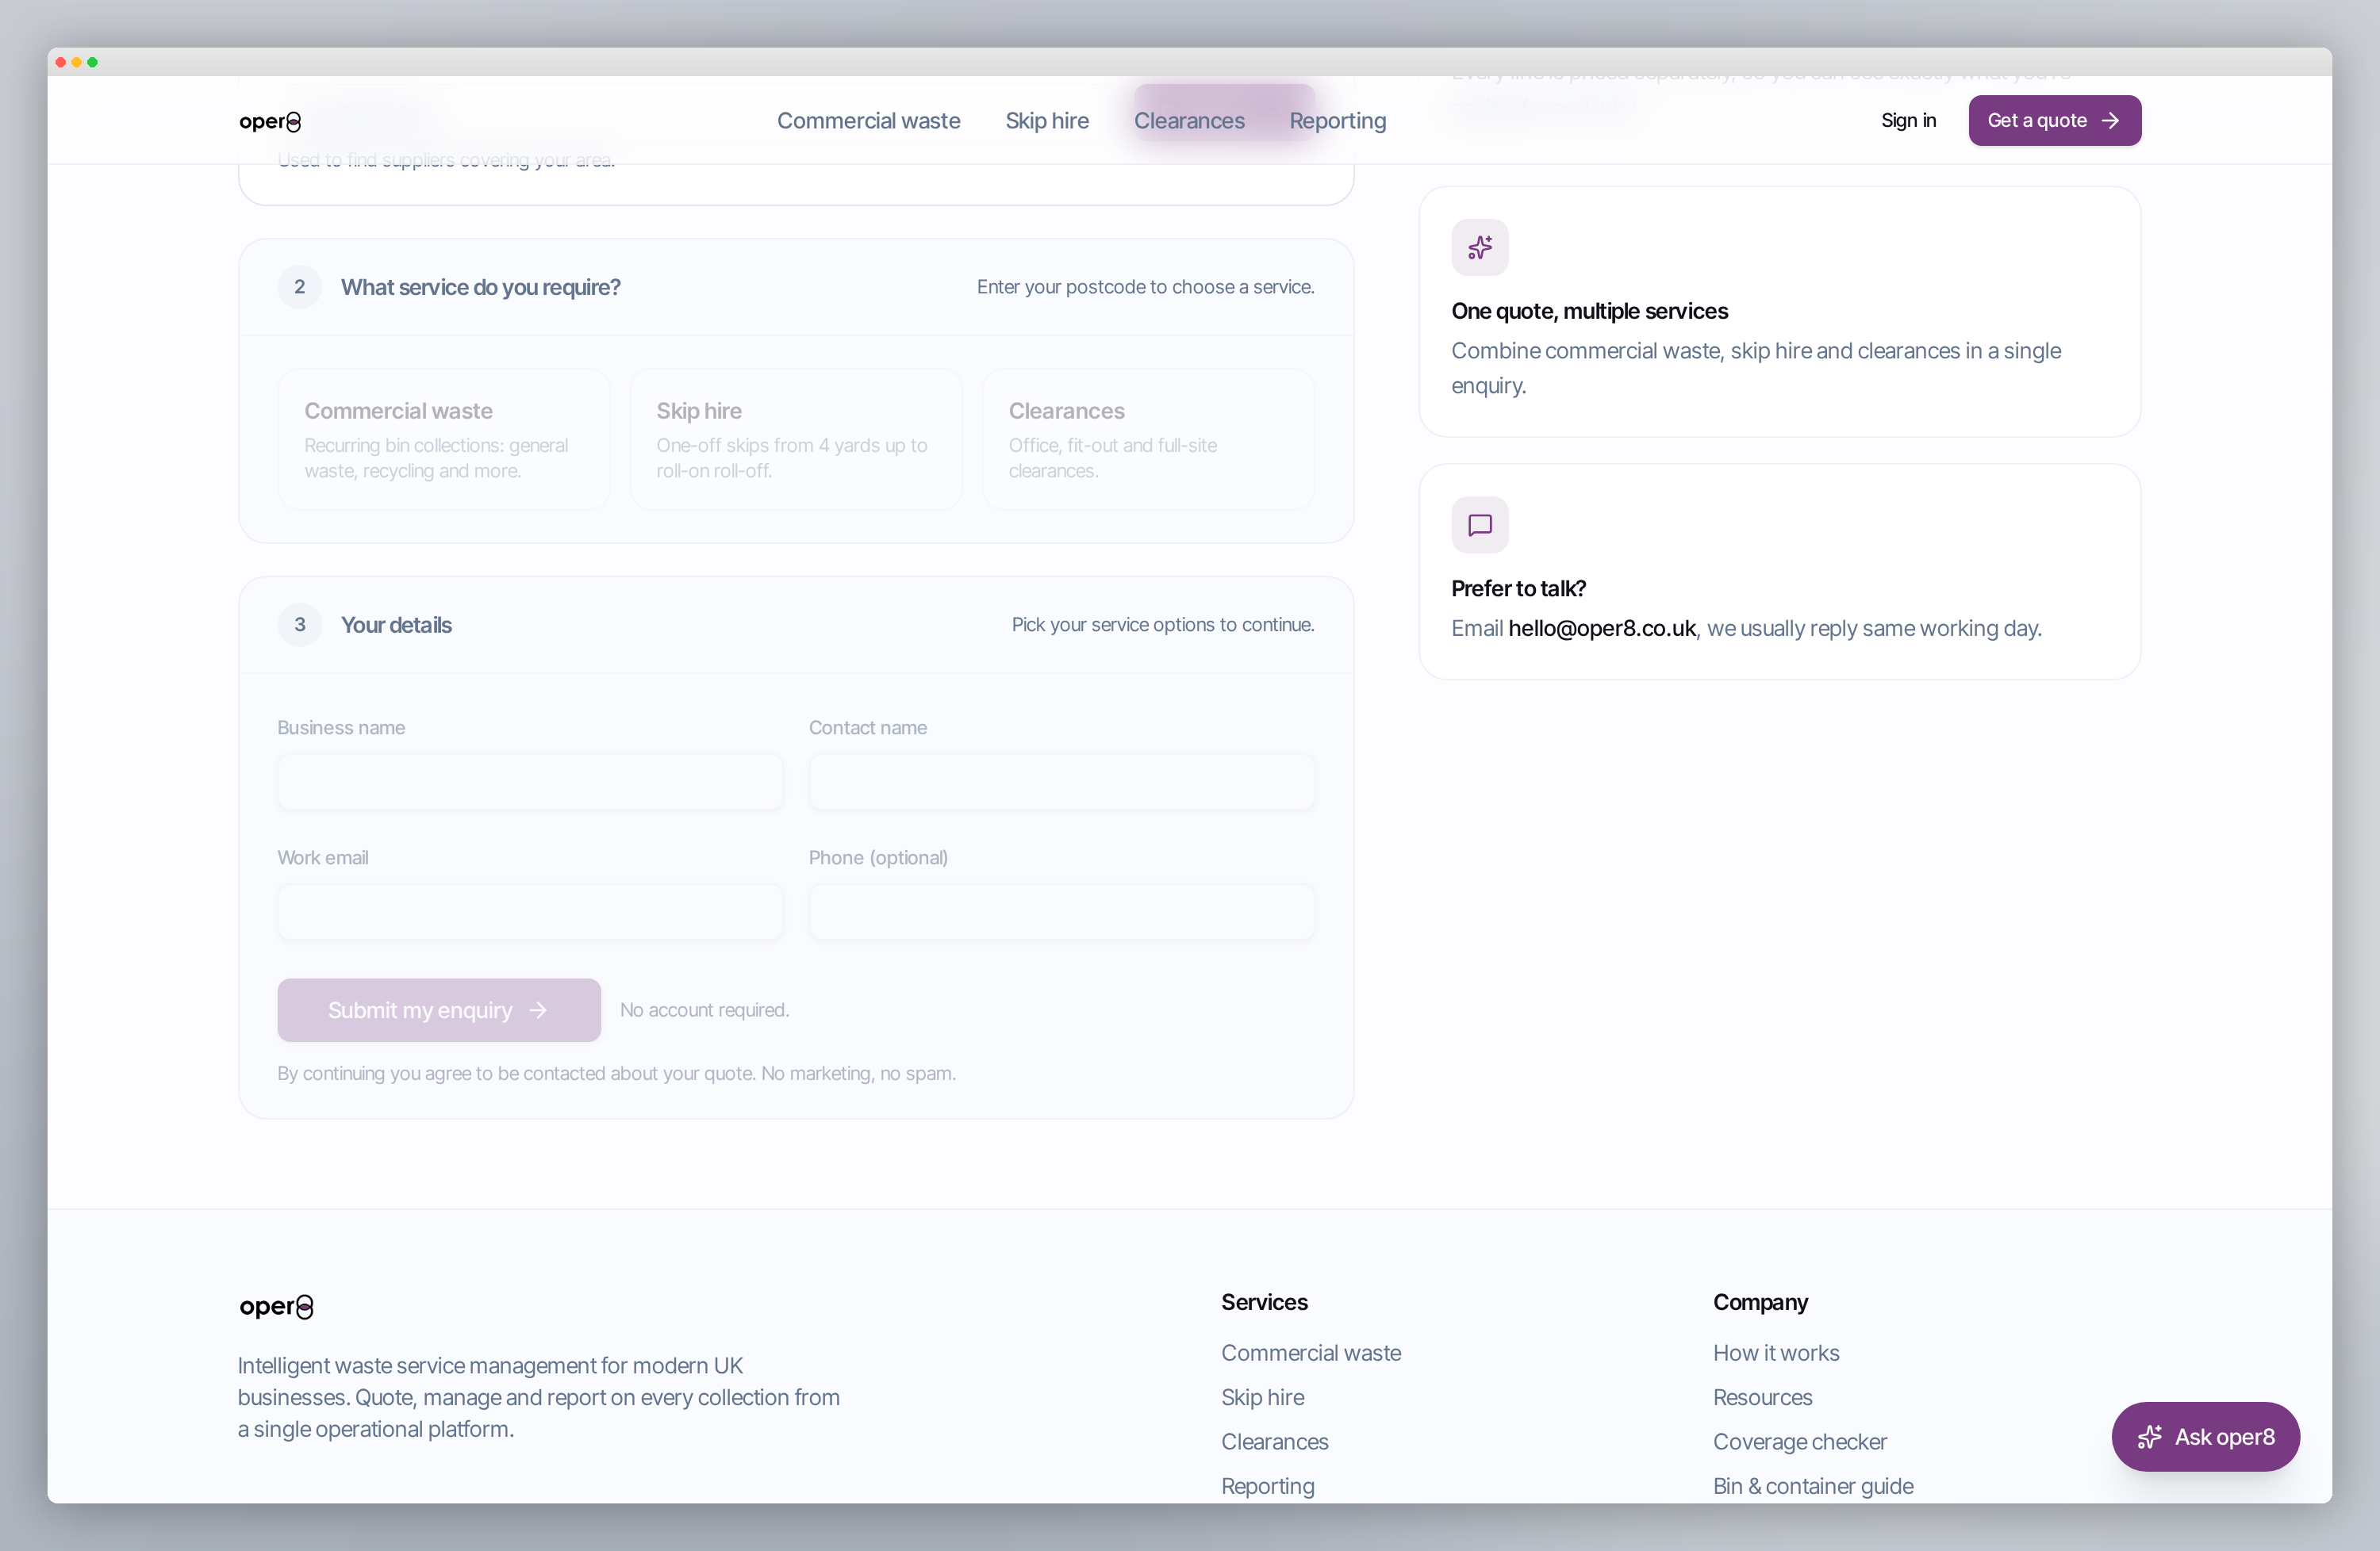
Task: Open footer Commercial waste link
Action: tap(1310, 1352)
